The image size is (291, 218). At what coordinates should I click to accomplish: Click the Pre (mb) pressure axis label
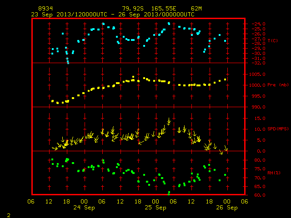(x=278, y=85)
